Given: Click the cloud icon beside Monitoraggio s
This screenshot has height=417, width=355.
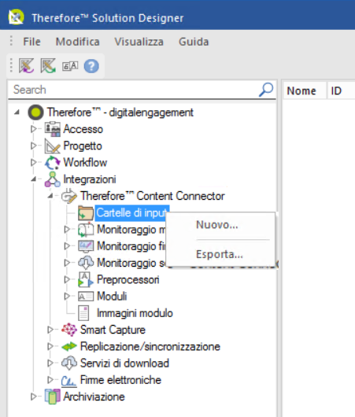Looking at the screenshot, I should coord(86,263).
